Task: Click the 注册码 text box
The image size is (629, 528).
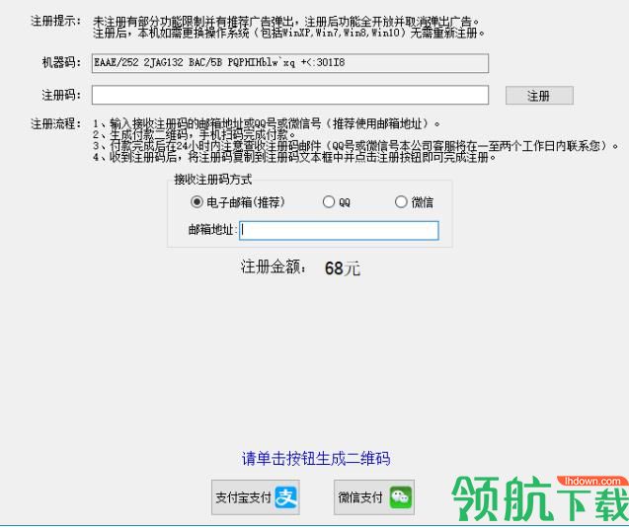Action: (x=290, y=95)
